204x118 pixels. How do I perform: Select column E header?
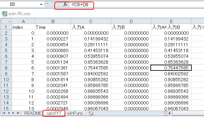click(171, 21)
